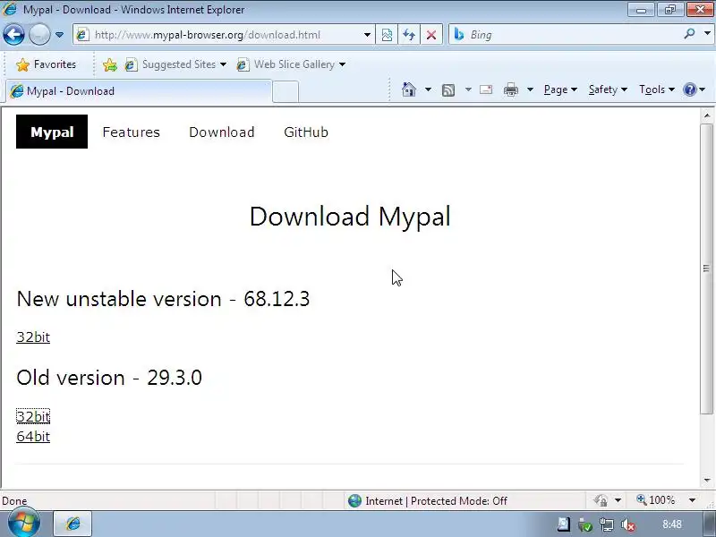
Task: Open the Download nav link
Action: (221, 132)
